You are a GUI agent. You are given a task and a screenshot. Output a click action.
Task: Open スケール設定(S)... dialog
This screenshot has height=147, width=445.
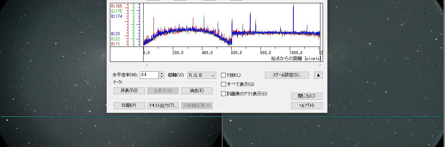click(287, 75)
